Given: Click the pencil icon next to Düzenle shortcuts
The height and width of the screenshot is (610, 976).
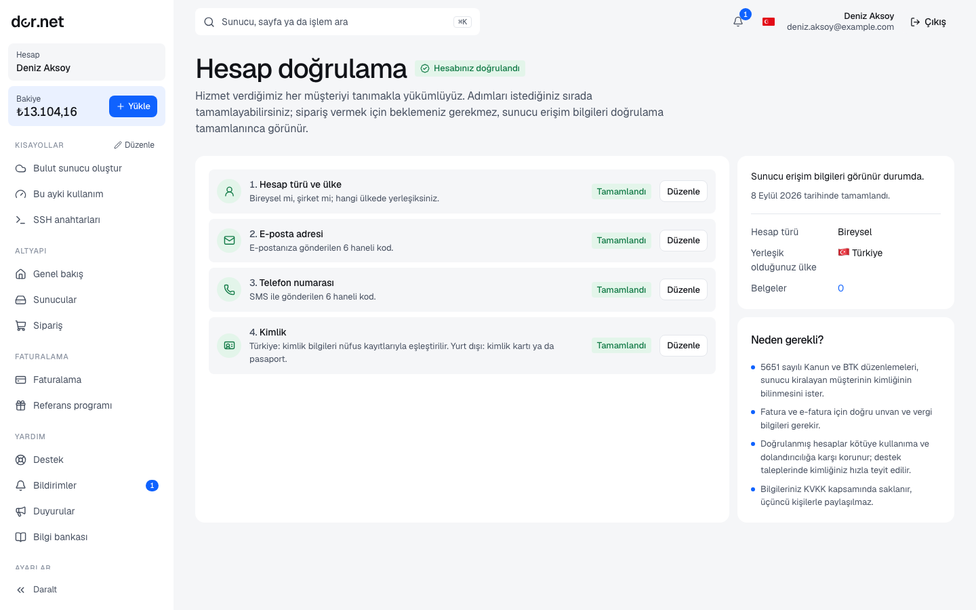Looking at the screenshot, I should pyautogui.click(x=118, y=145).
